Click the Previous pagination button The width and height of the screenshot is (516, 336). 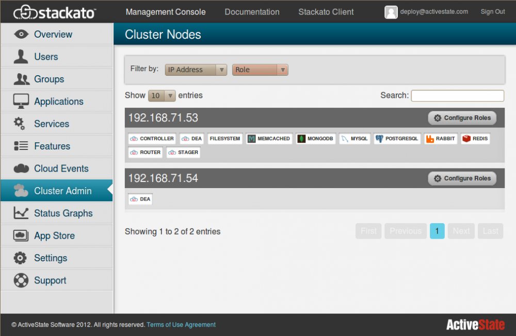(406, 231)
